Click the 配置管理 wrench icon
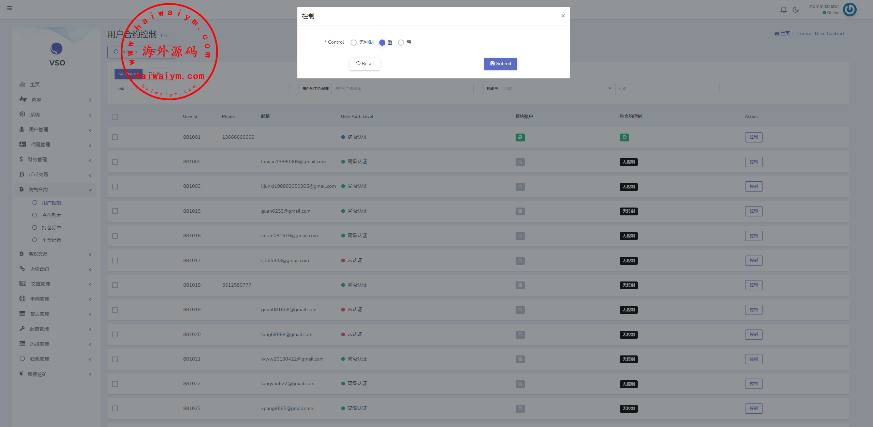The image size is (873, 427). click(x=23, y=329)
